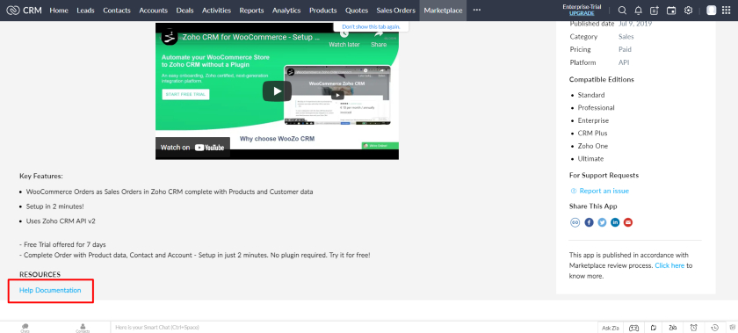
Task: Play the WooCommerce setup video
Action: tap(277, 90)
